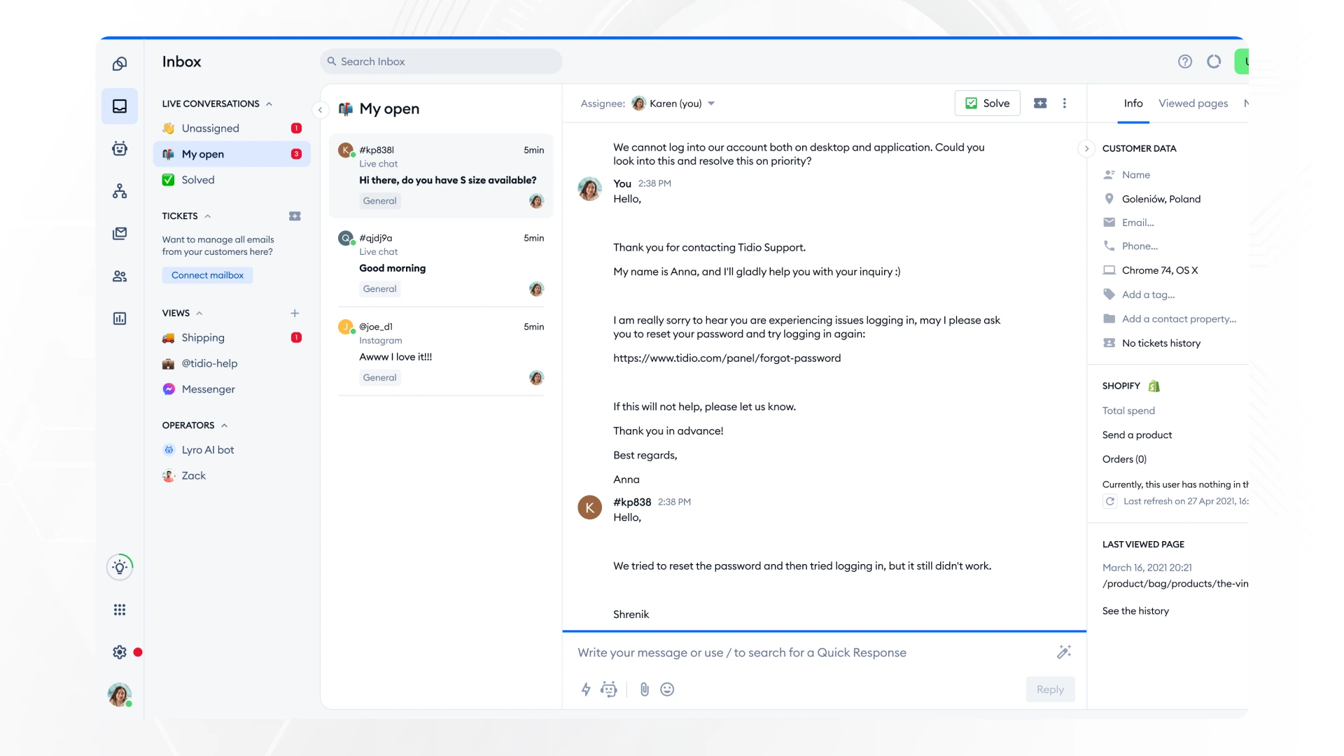The height and width of the screenshot is (756, 1344).
Task: Select the Solved conversations folder
Action: click(x=198, y=180)
